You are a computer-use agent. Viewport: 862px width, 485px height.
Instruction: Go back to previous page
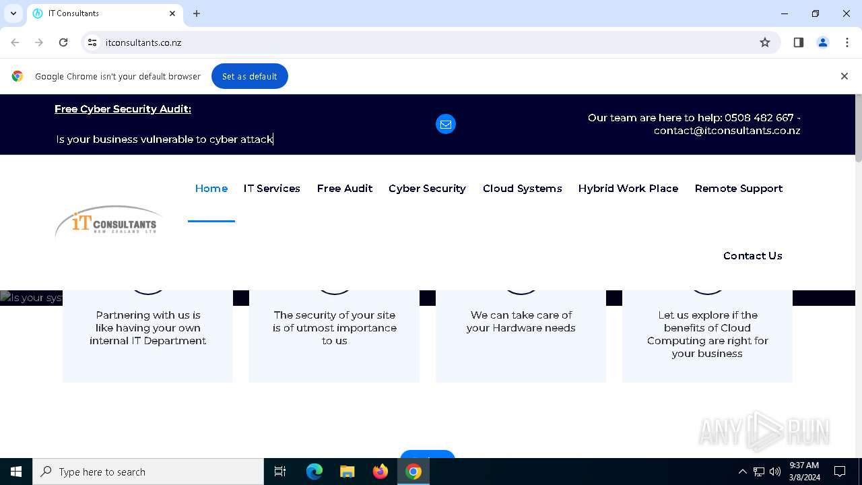point(15,42)
